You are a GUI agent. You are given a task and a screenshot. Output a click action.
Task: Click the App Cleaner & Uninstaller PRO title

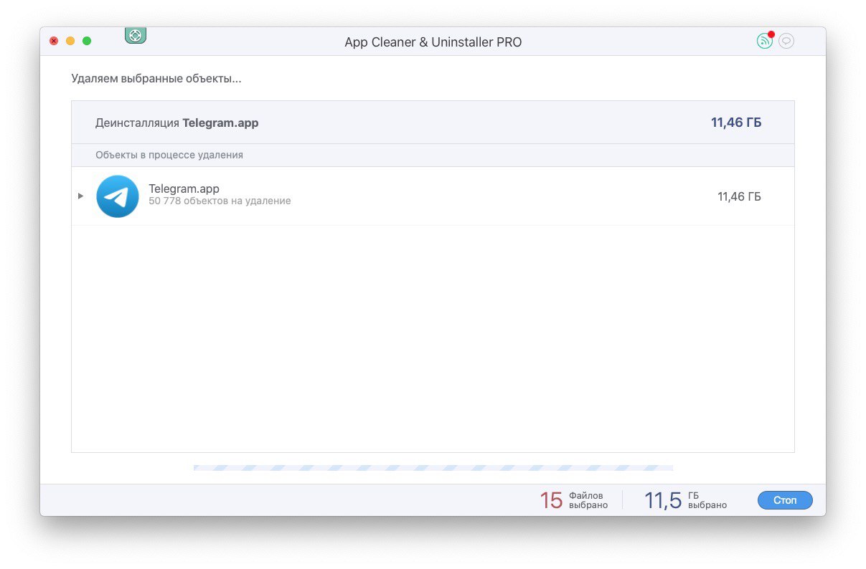click(x=433, y=42)
